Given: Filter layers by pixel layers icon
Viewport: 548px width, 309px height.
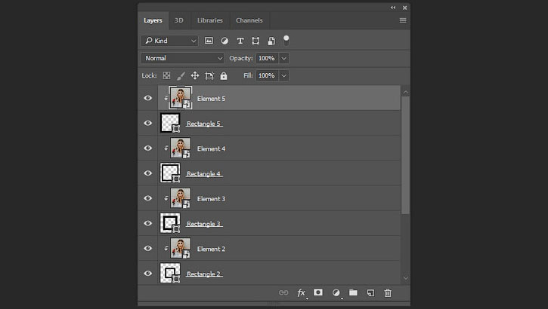Looking at the screenshot, I should click(209, 41).
